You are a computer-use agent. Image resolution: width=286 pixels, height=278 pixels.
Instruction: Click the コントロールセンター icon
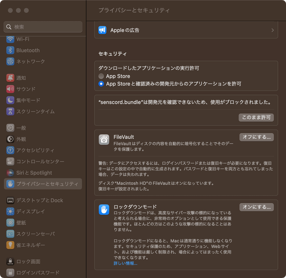point(10,162)
